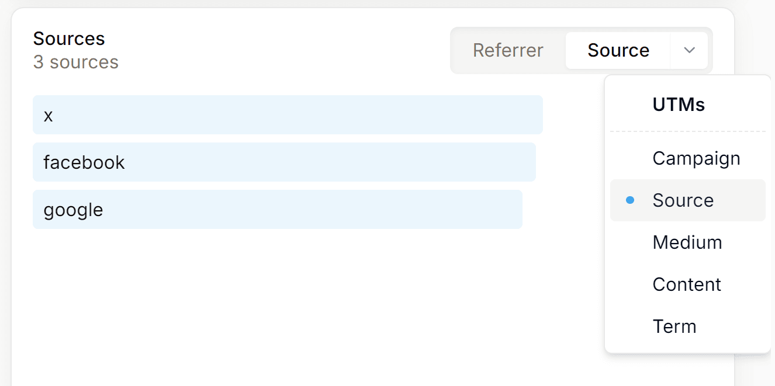This screenshot has height=386, width=775.
Task: Click the "3 sources" count text
Action: pos(76,62)
